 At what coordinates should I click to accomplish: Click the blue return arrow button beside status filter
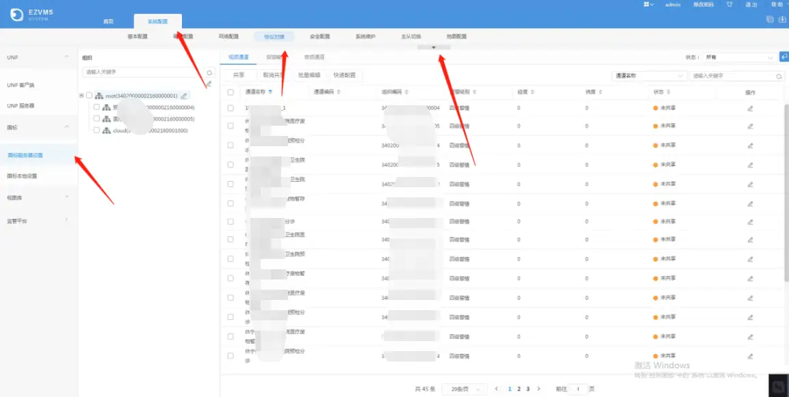(x=784, y=57)
